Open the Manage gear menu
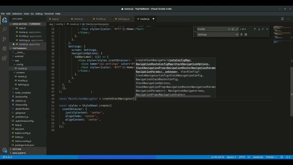Screen dimensions: 293x165 pyautogui.click(x=4, y=150)
